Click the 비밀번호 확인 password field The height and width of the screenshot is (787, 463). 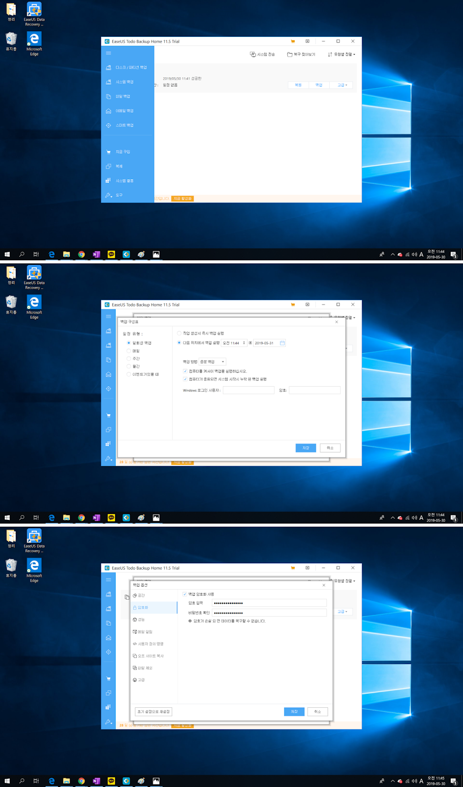269,613
